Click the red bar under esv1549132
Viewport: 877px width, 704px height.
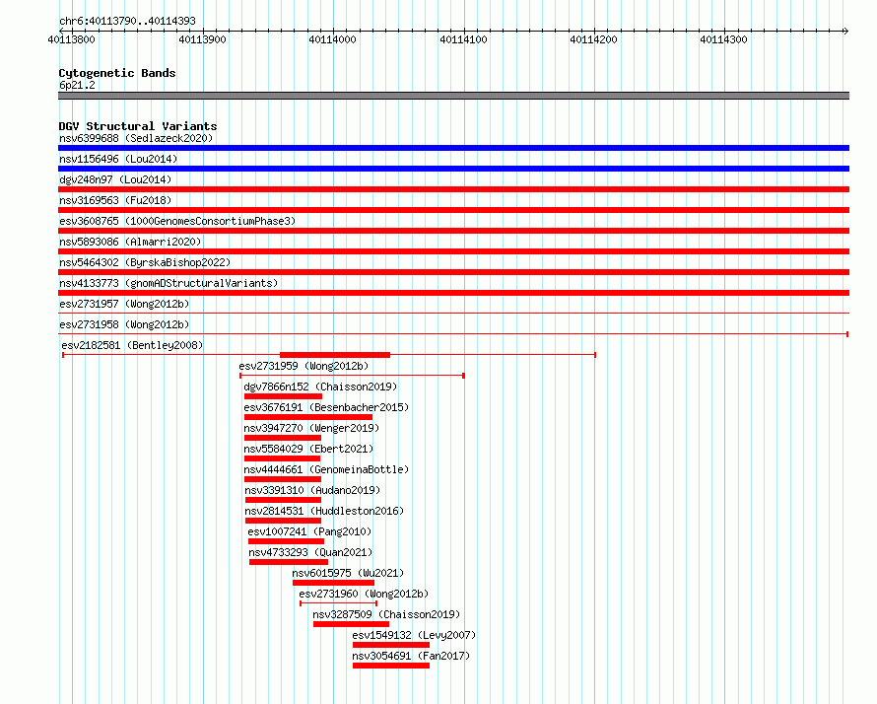pyautogui.click(x=391, y=645)
